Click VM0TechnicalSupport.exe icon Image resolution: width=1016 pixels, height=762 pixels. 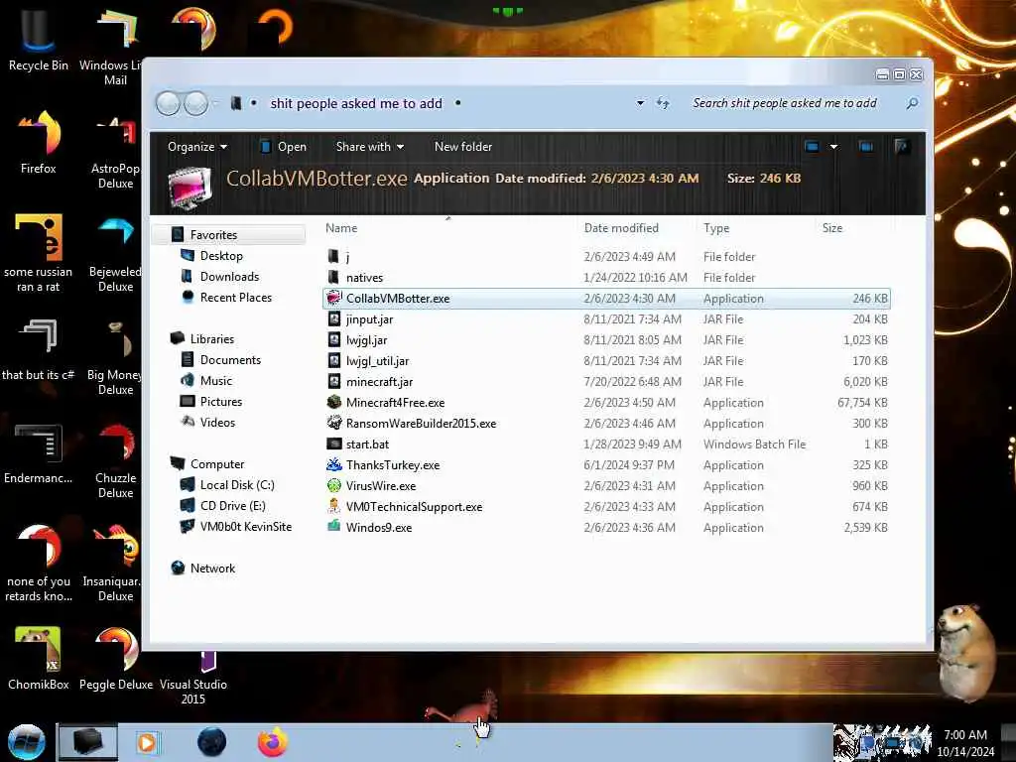point(333,506)
